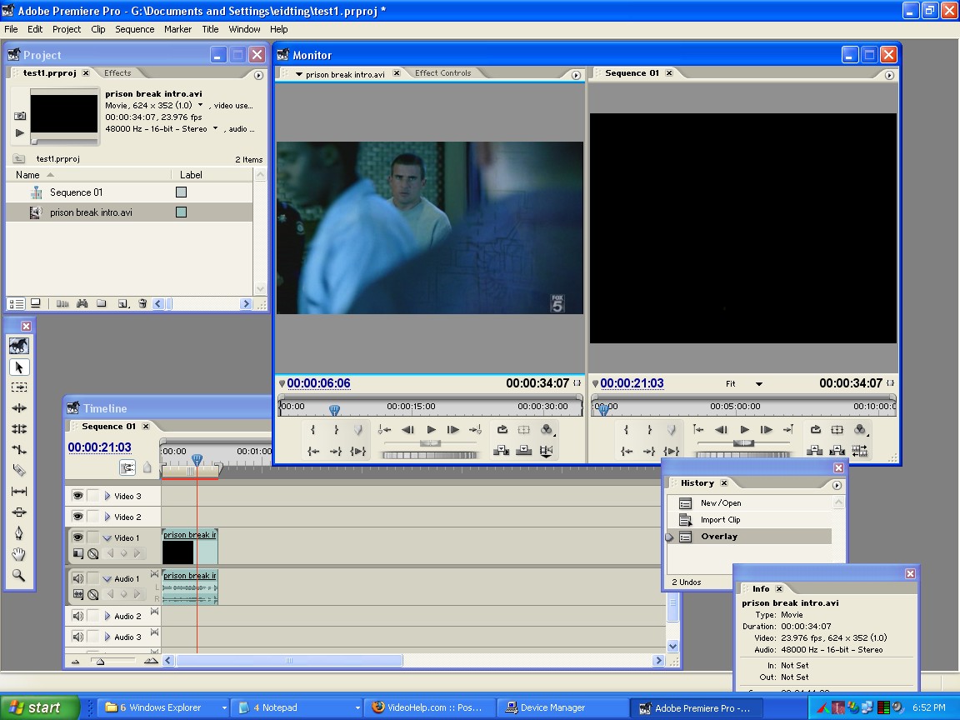
Task: Open the Marker menu
Action: [177, 29]
